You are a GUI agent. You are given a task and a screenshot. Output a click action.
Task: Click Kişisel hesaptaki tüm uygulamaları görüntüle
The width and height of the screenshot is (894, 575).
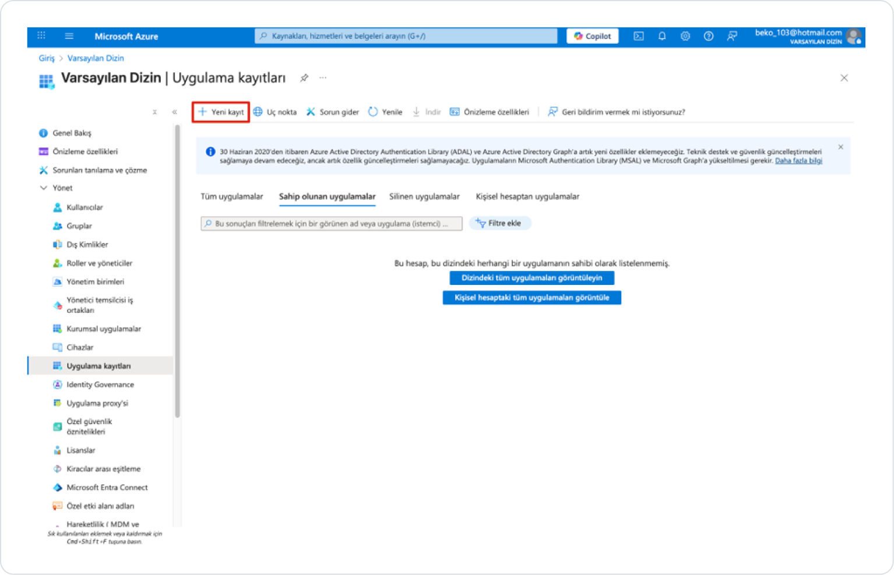(532, 298)
